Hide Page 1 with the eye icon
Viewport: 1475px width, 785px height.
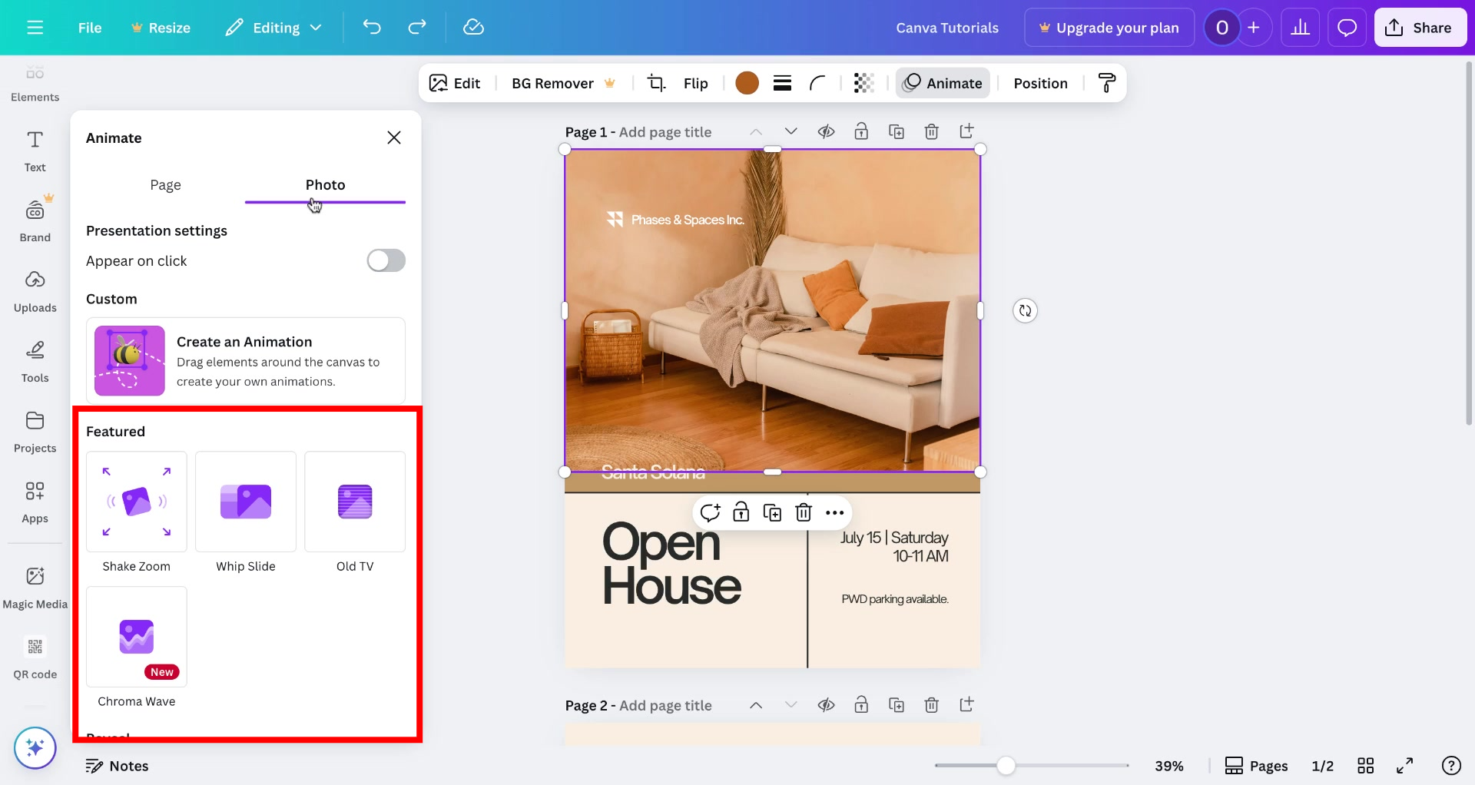coord(827,131)
